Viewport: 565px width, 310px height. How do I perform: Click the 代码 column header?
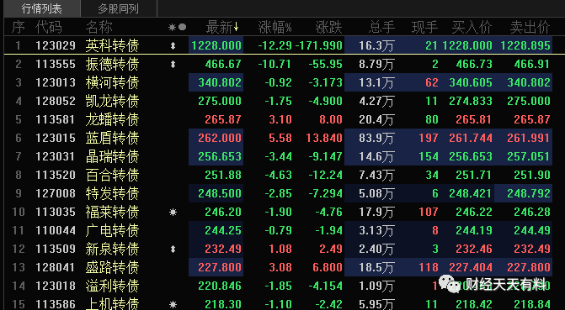pos(49,27)
